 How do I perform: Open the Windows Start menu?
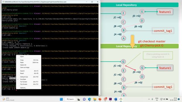click(61, 99)
